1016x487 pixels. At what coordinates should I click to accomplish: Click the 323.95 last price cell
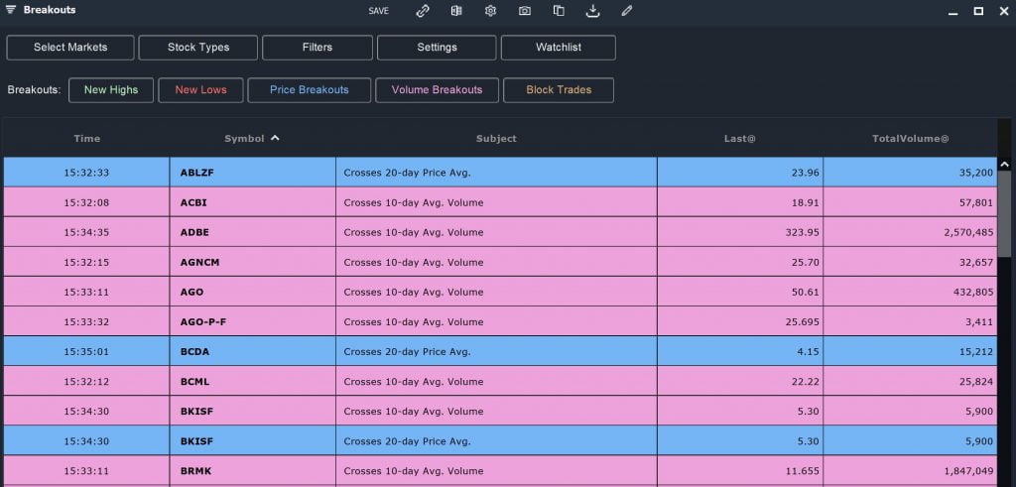tap(740, 232)
